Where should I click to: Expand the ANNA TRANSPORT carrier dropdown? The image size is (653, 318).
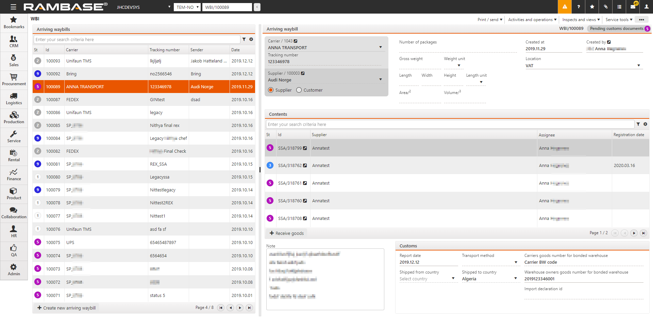(381, 47)
